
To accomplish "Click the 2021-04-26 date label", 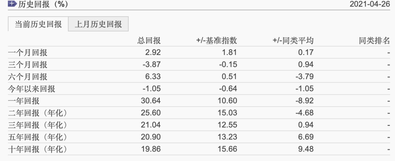I will coord(370,4).
